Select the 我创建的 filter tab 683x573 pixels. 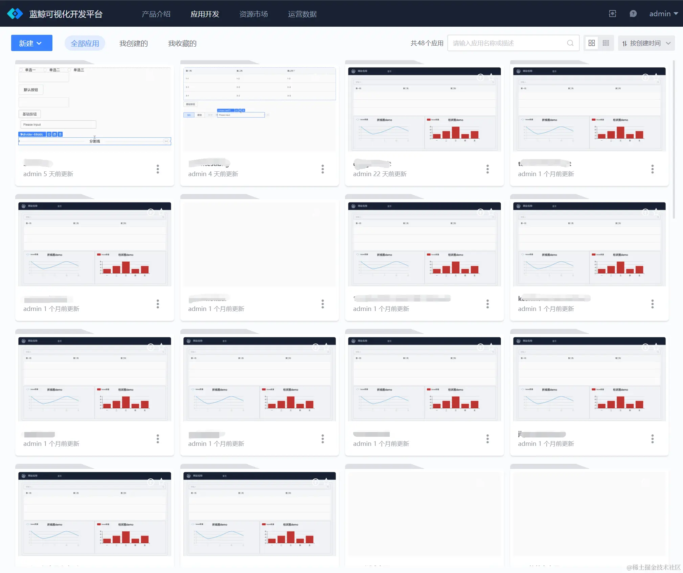coord(133,44)
